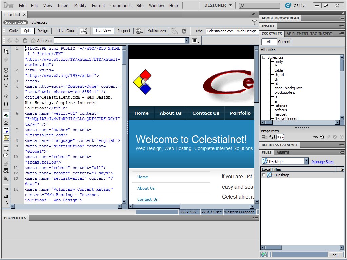This screenshot has width=347, height=260.
Task: Select Current mode in CSS Styles
Action: (x=284, y=42)
